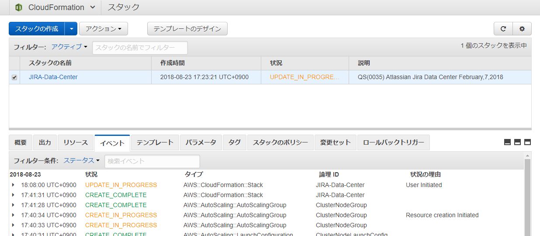The image size is (540, 236).
Task: Switch to the スタックのポリシー tab
Action: [x=280, y=142]
